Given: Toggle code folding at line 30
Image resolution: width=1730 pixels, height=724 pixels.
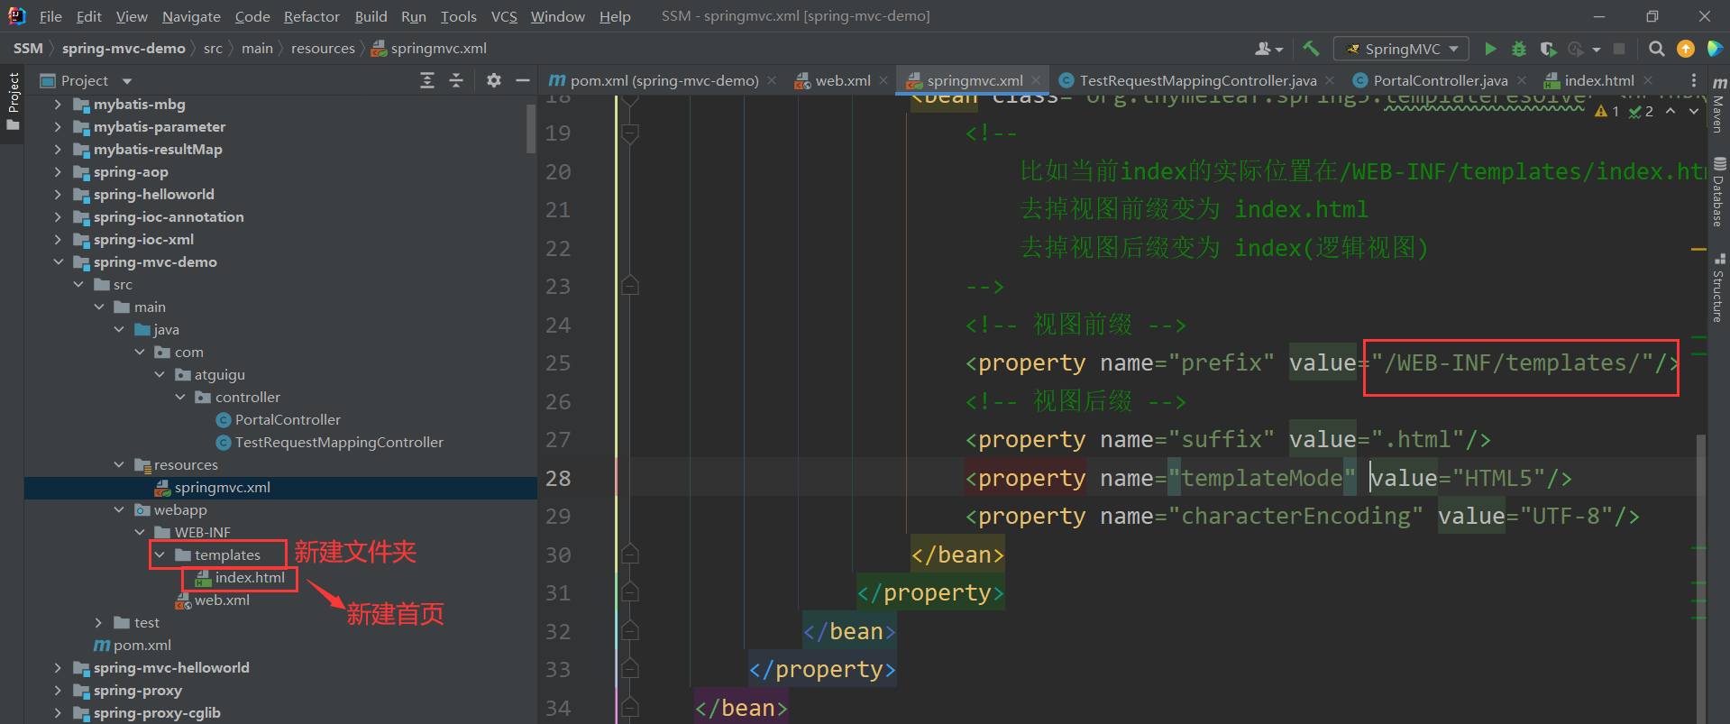Looking at the screenshot, I should (630, 554).
